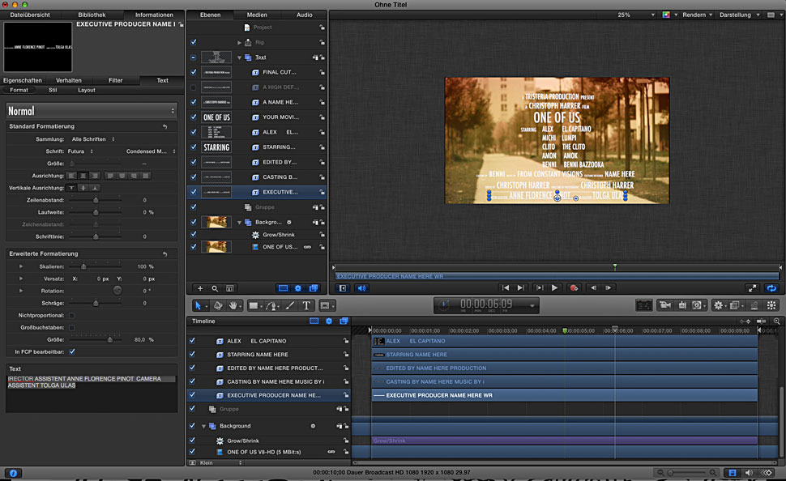Enable the Großbuchstaben checkbox
The image size is (786, 481).
(x=71, y=327)
